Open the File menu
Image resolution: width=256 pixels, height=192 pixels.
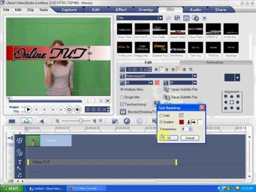click(x=6, y=10)
